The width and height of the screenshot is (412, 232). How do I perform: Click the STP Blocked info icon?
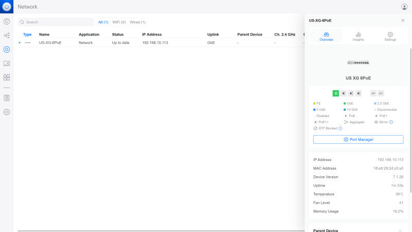click(x=340, y=128)
